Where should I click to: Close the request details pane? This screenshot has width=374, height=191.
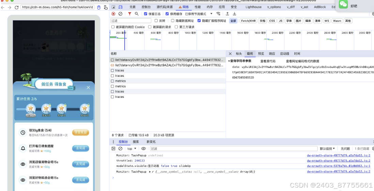[230, 54]
